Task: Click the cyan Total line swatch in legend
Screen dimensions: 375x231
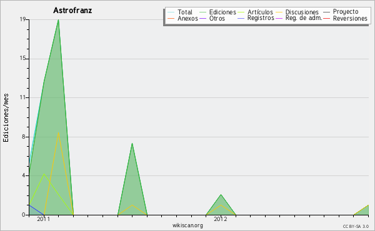Action: pyautogui.click(x=171, y=12)
